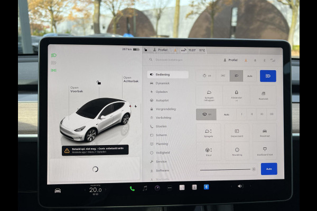317x211 pixels.
Task: Tap the orange download icon in settings header
Action: click(x=246, y=60)
